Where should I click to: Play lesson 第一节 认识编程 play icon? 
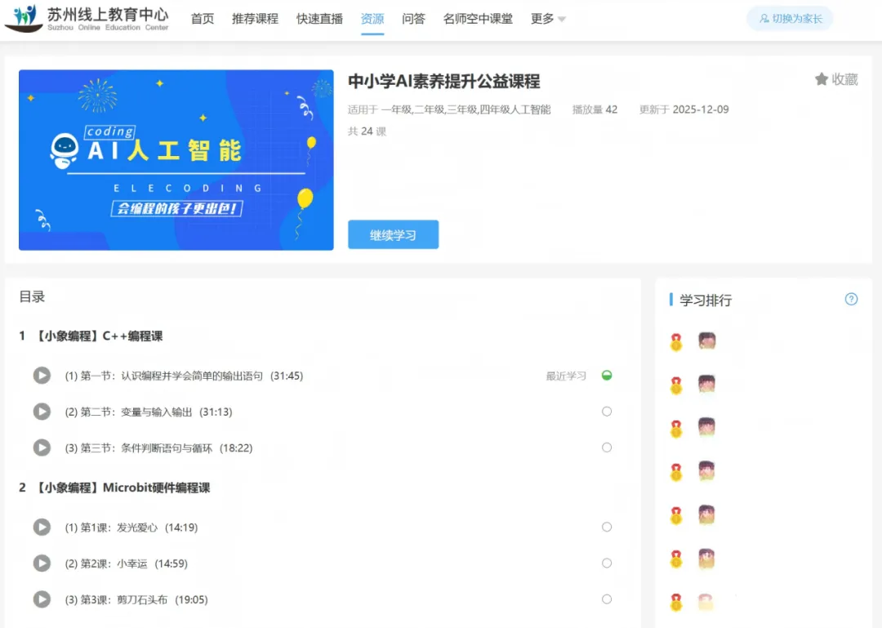(42, 376)
